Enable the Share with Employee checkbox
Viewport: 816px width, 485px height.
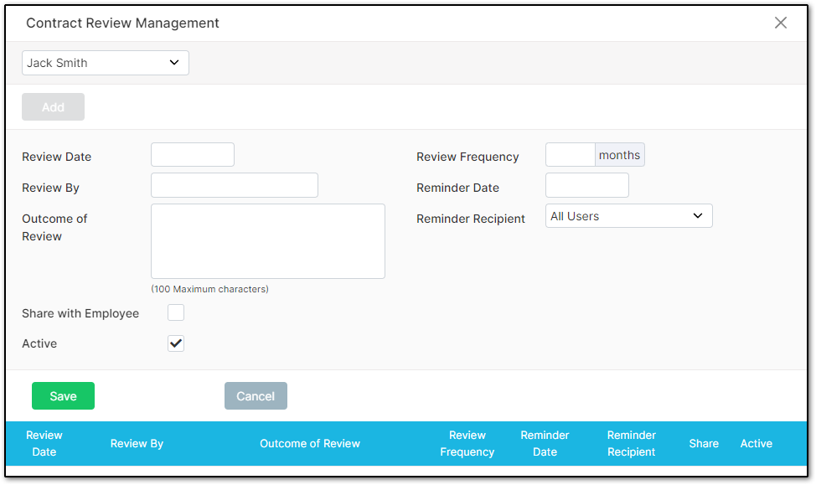pos(176,312)
